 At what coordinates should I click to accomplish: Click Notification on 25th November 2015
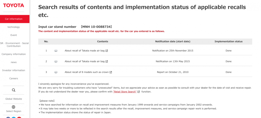[x=173, y=51]
